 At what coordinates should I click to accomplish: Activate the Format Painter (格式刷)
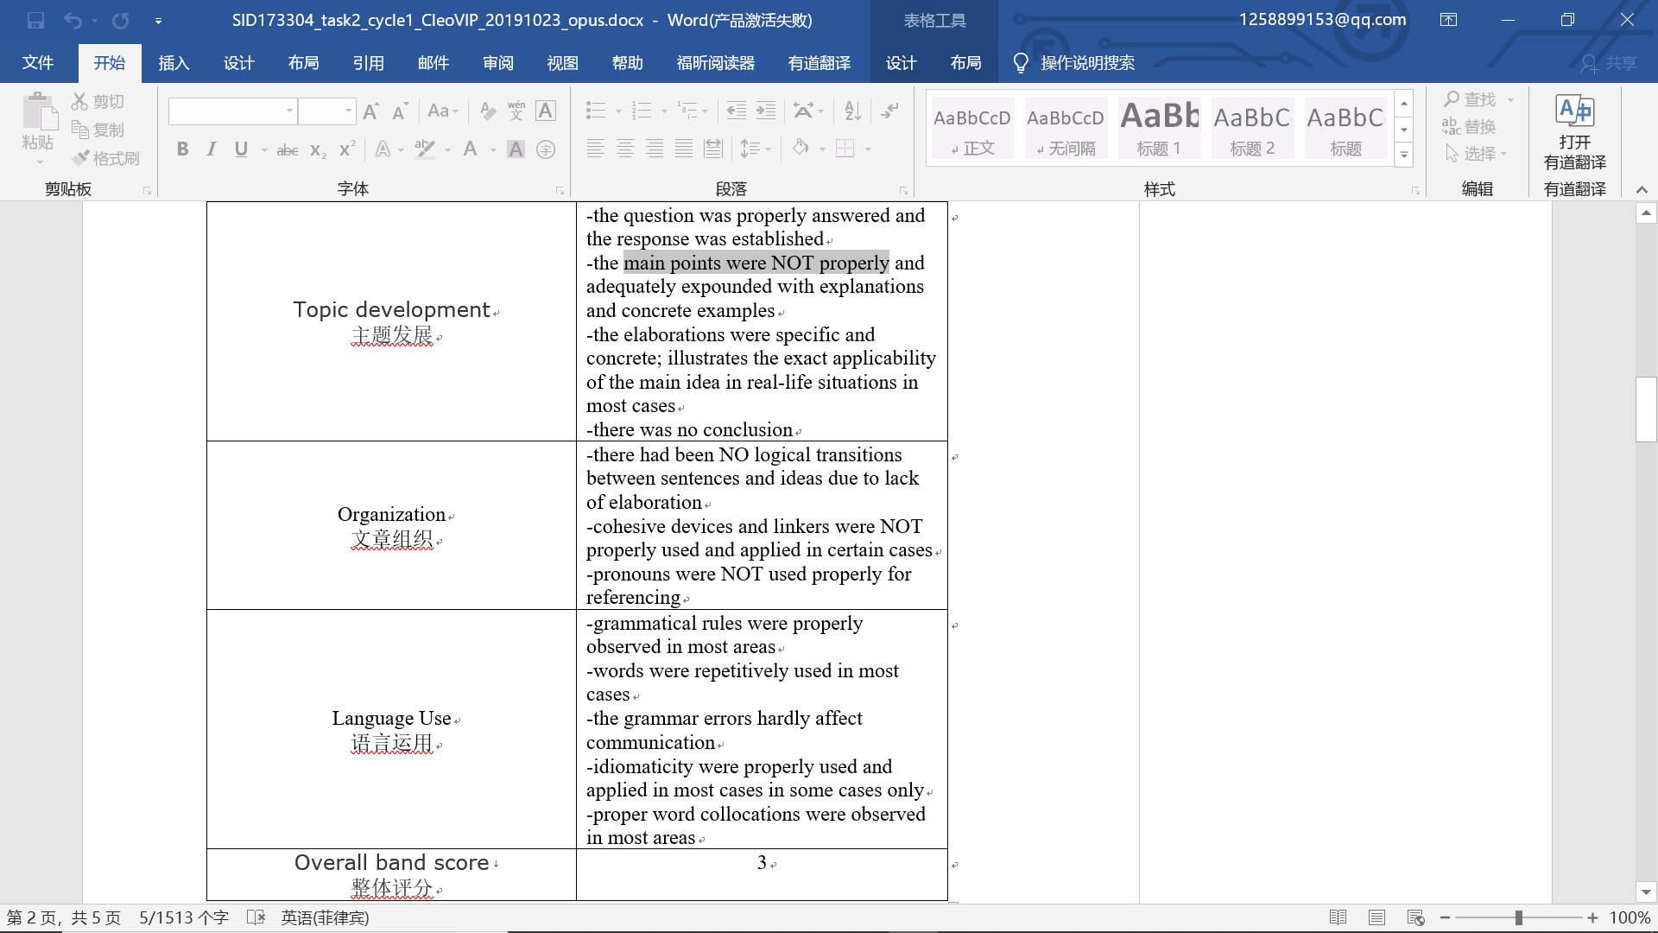pyautogui.click(x=104, y=158)
